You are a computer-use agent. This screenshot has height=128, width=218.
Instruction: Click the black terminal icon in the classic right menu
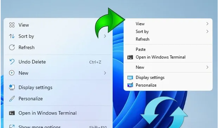point(130,57)
